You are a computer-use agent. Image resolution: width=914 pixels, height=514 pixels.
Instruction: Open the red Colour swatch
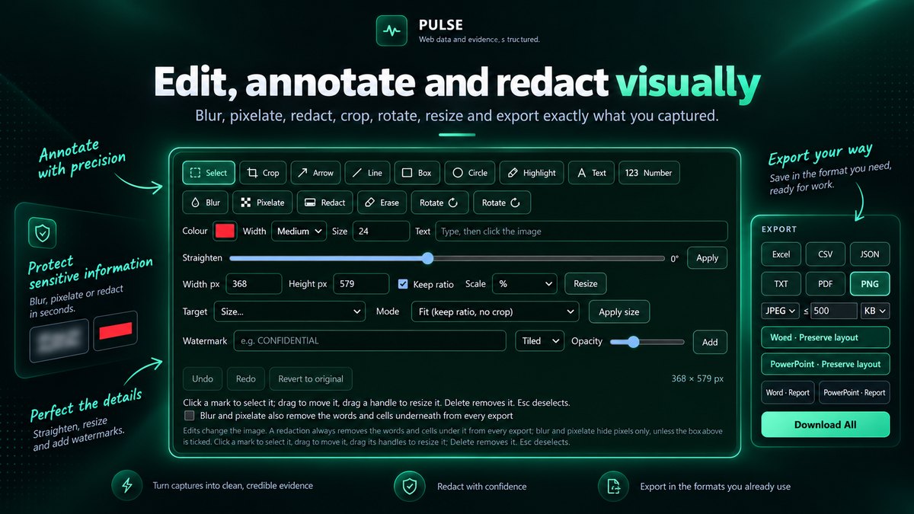point(225,231)
